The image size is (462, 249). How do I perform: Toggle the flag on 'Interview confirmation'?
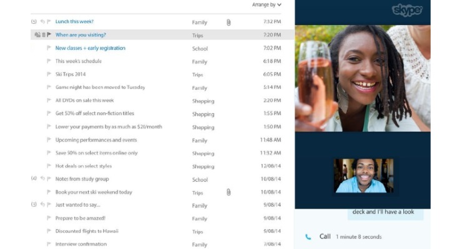(x=49, y=245)
